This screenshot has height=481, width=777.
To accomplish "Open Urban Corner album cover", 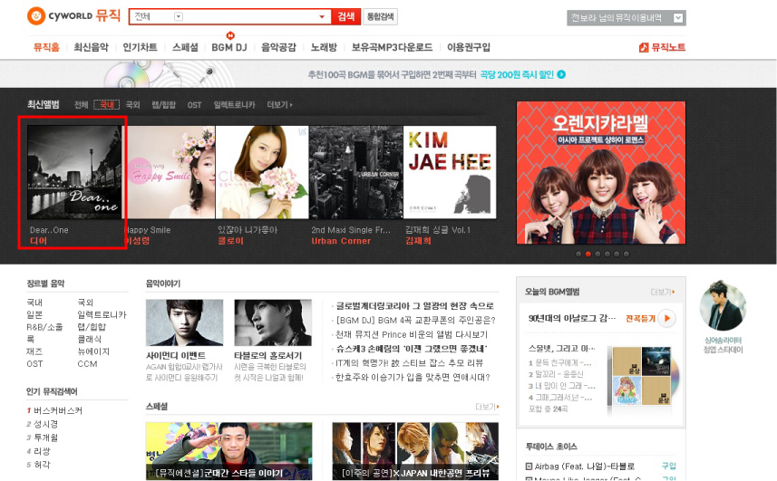I will pyautogui.click(x=356, y=172).
